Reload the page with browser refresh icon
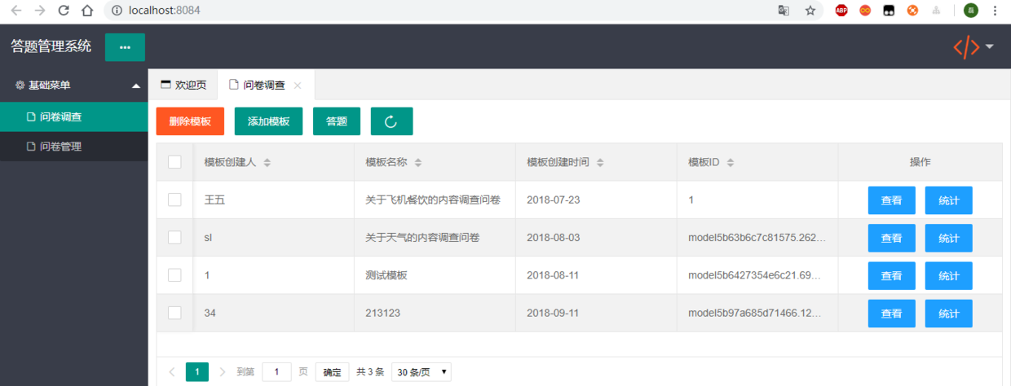 click(x=64, y=11)
